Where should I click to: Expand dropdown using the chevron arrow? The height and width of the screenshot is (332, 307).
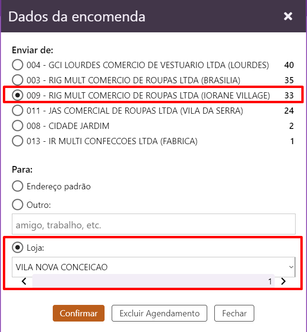pyautogui.click(x=291, y=267)
